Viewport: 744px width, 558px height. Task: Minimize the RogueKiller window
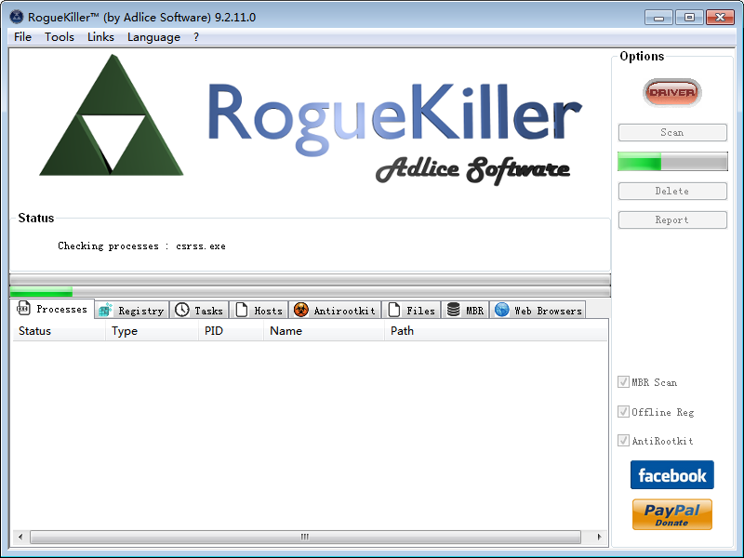(x=658, y=18)
